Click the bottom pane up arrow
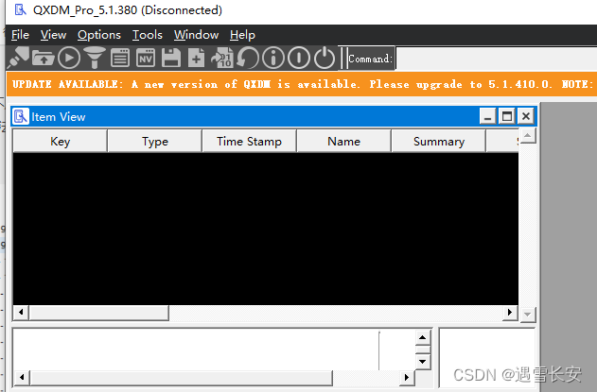The width and height of the screenshot is (597, 392). (x=423, y=337)
